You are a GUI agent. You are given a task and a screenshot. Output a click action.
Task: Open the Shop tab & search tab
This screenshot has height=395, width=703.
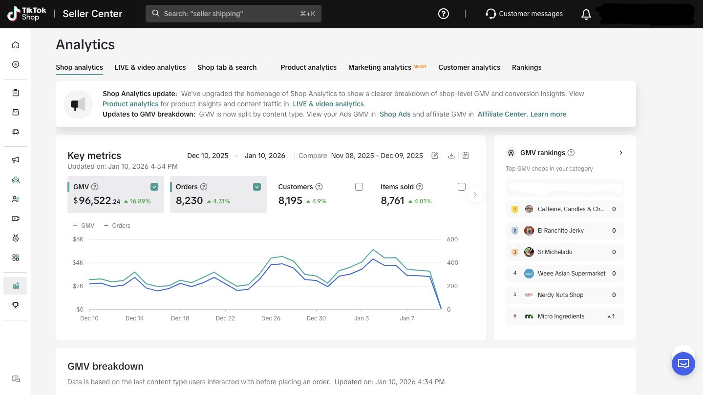227,67
